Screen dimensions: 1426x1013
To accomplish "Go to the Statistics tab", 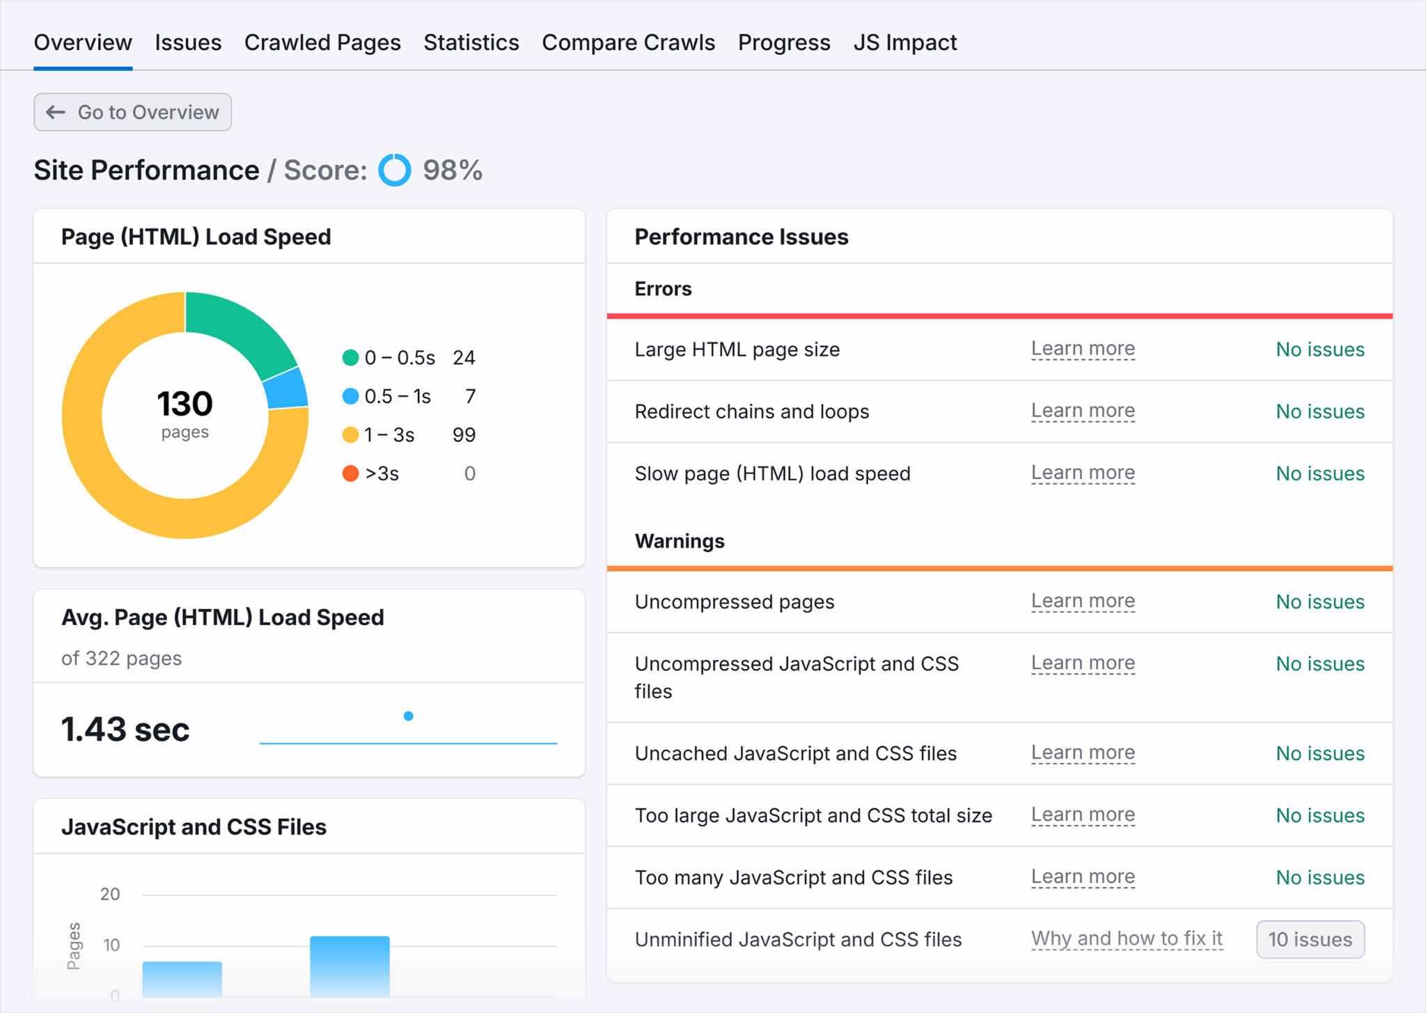I will (x=471, y=42).
